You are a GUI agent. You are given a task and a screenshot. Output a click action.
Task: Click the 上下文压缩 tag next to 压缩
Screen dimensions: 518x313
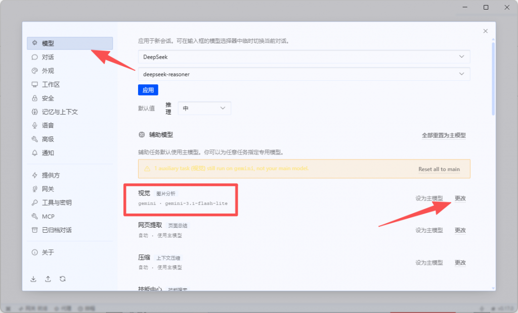point(168,258)
